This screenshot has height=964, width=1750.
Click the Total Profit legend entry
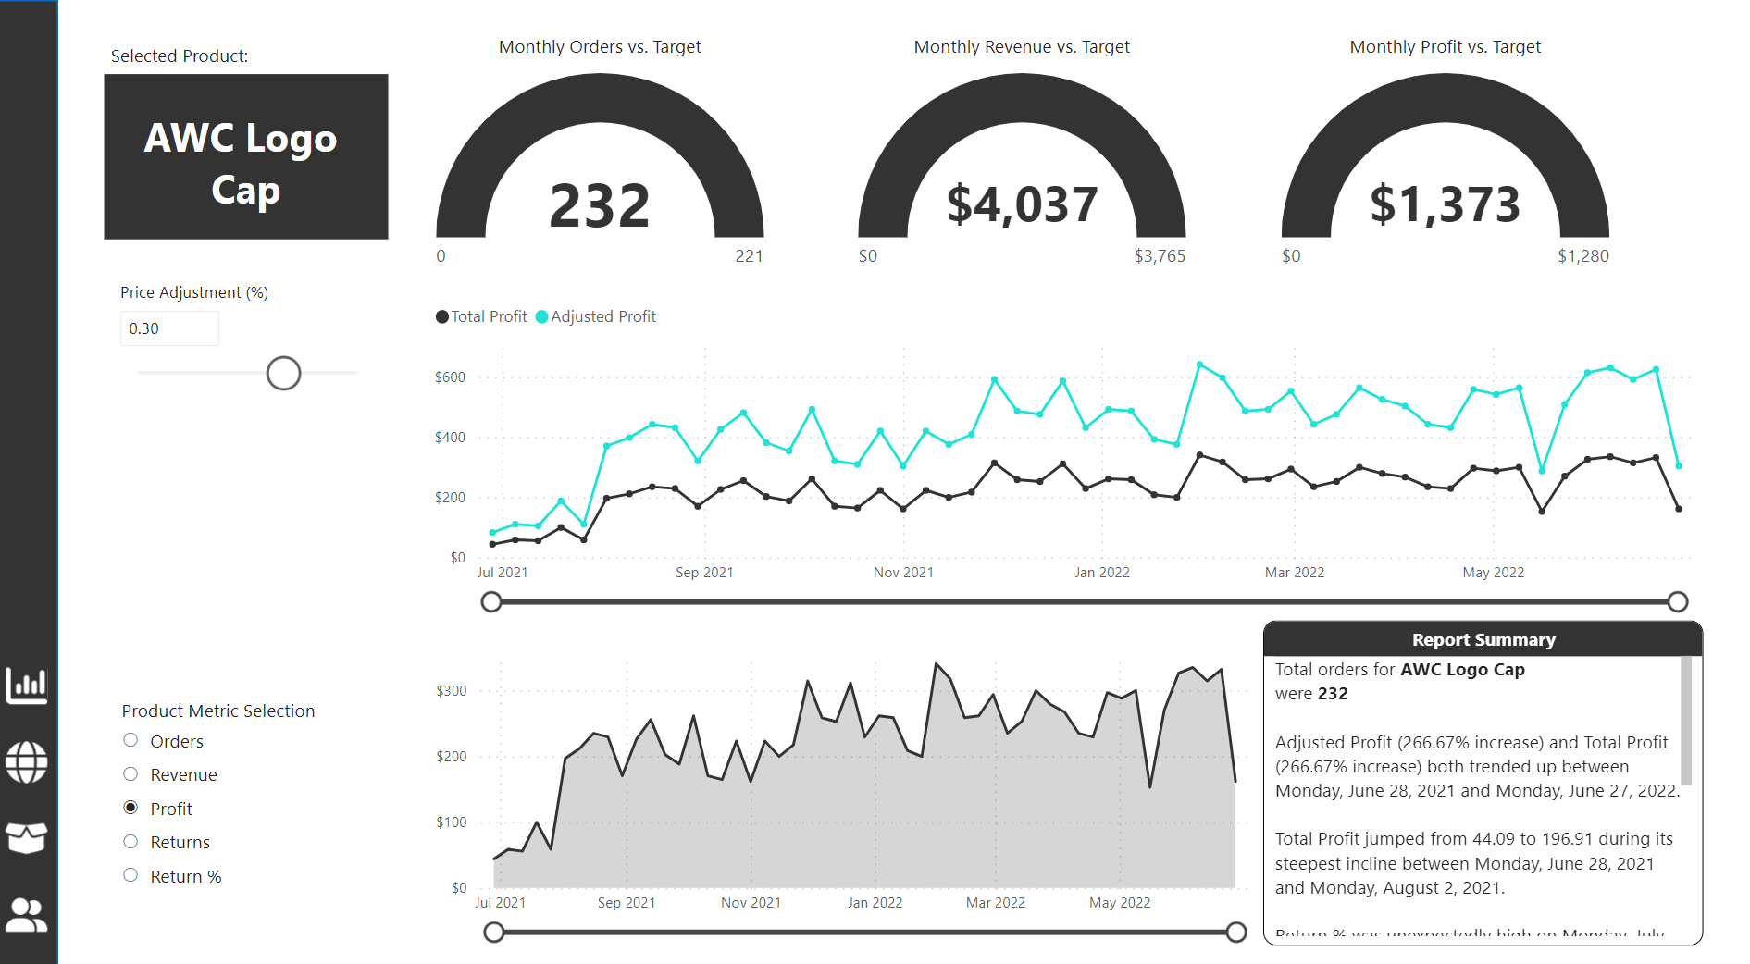coord(481,316)
